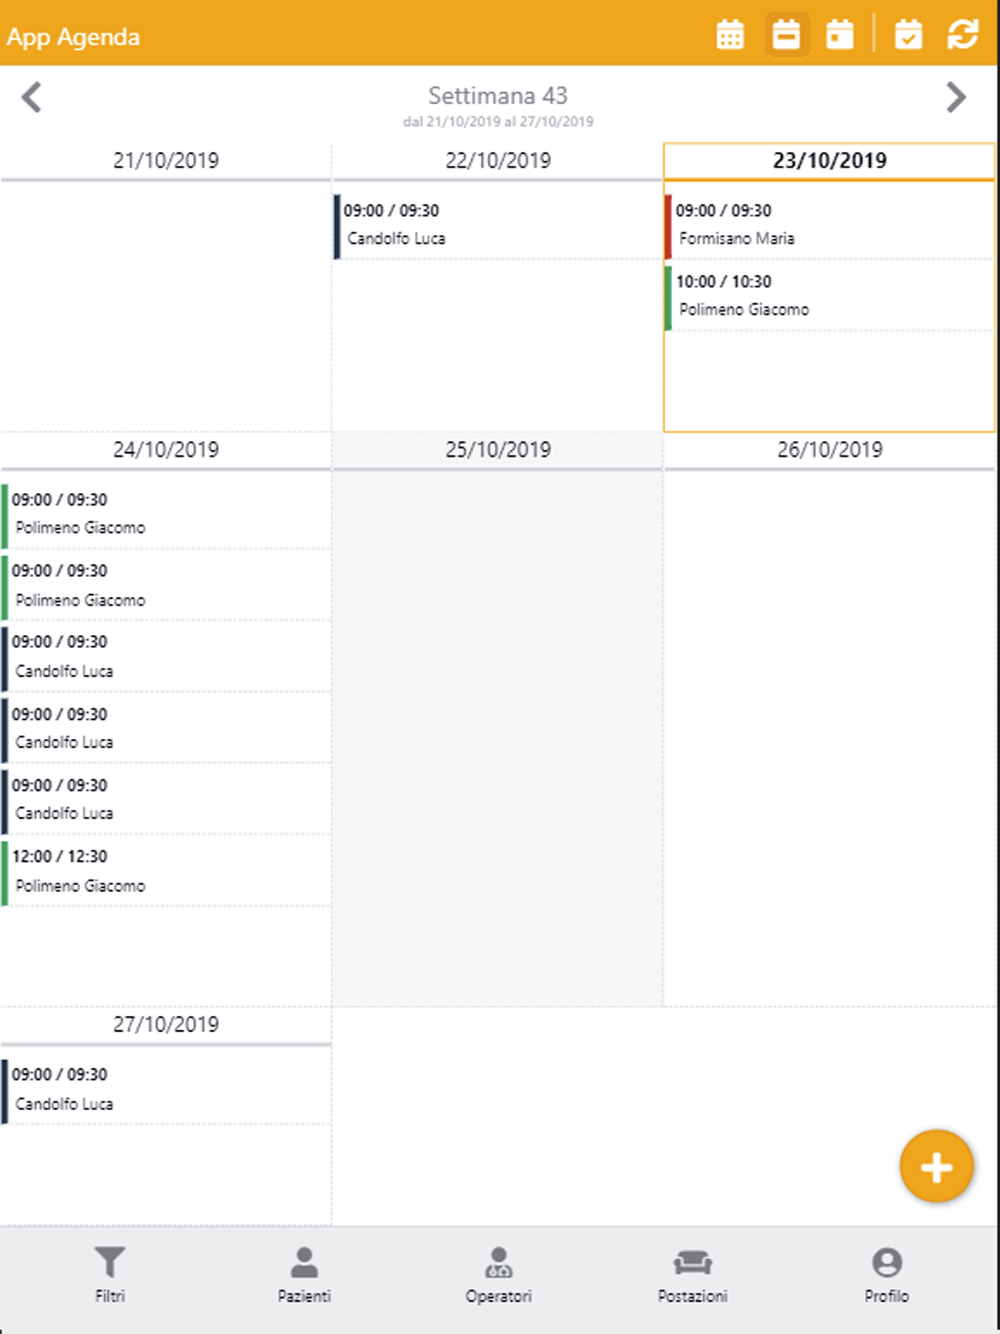
Task: Jump to today via calendar-check icon
Action: pyautogui.click(x=908, y=34)
